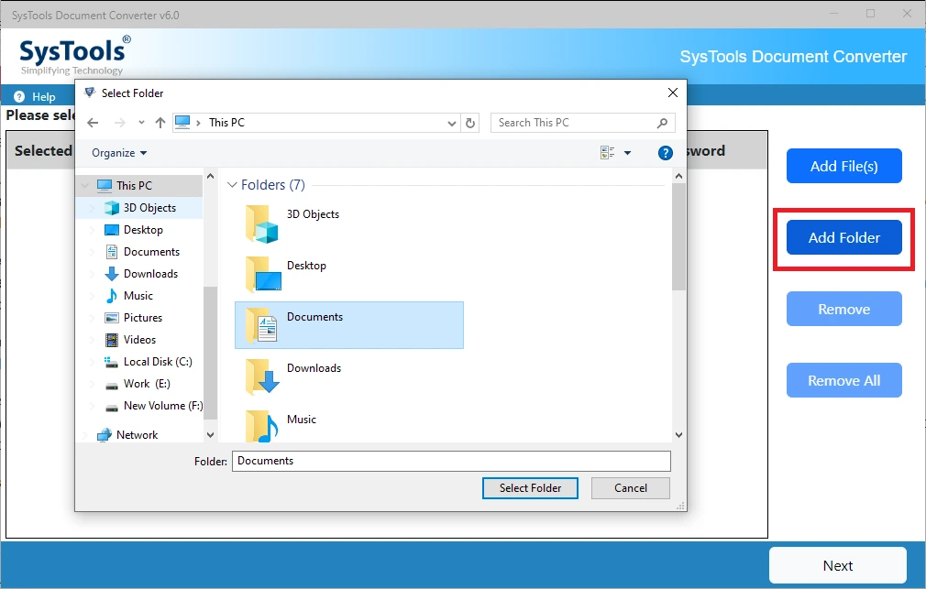Expand the address bar history dropdown
This screenshot has width=926, height=589.
tap(451, 123)
